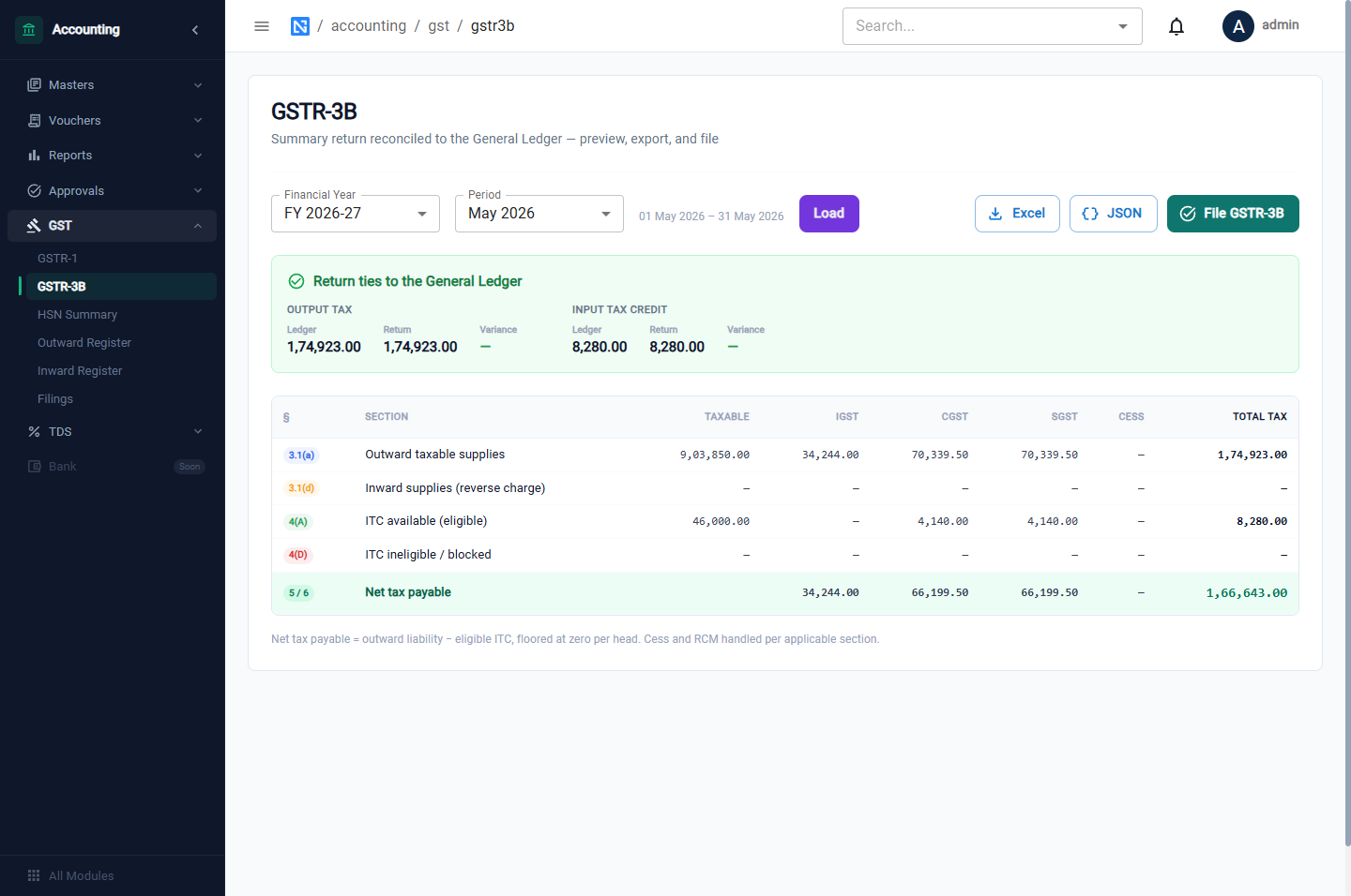1351x896 pixels.
Task: Collapse sidebar with the chevron arrow
Action: click(x=195, y=30)
